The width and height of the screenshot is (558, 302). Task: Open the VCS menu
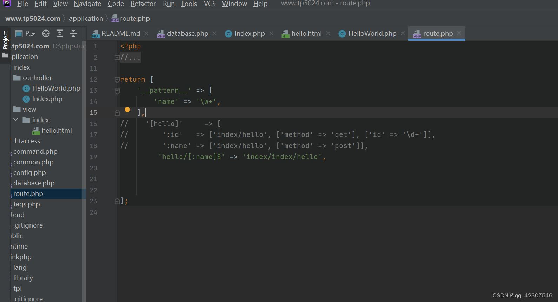pos(210,4)
